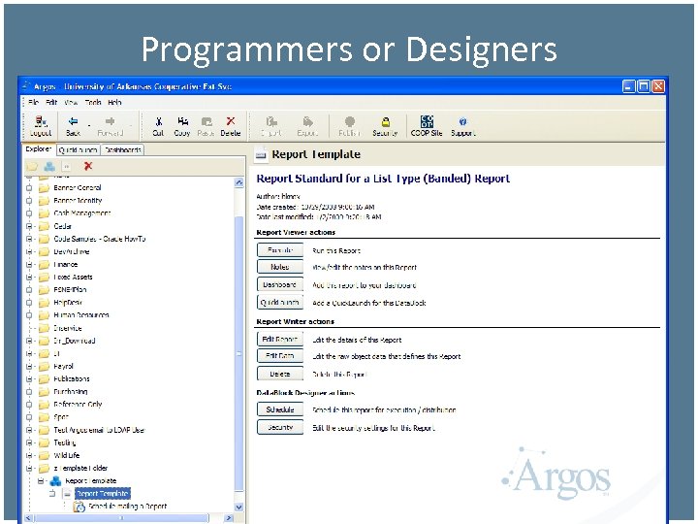This screenshot has height=524, width=698.
Task: Open the Help menu
Action: [x=114, y=103]
